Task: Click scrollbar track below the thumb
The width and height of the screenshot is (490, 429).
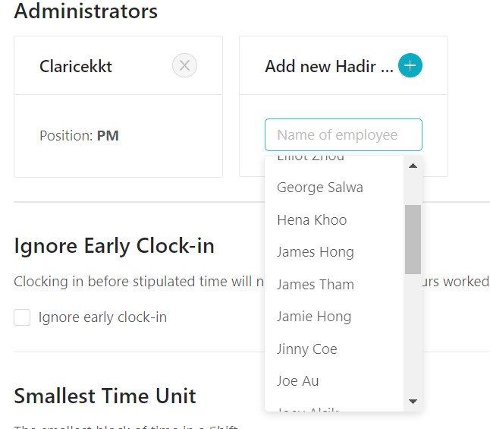Action: point(413,333)
